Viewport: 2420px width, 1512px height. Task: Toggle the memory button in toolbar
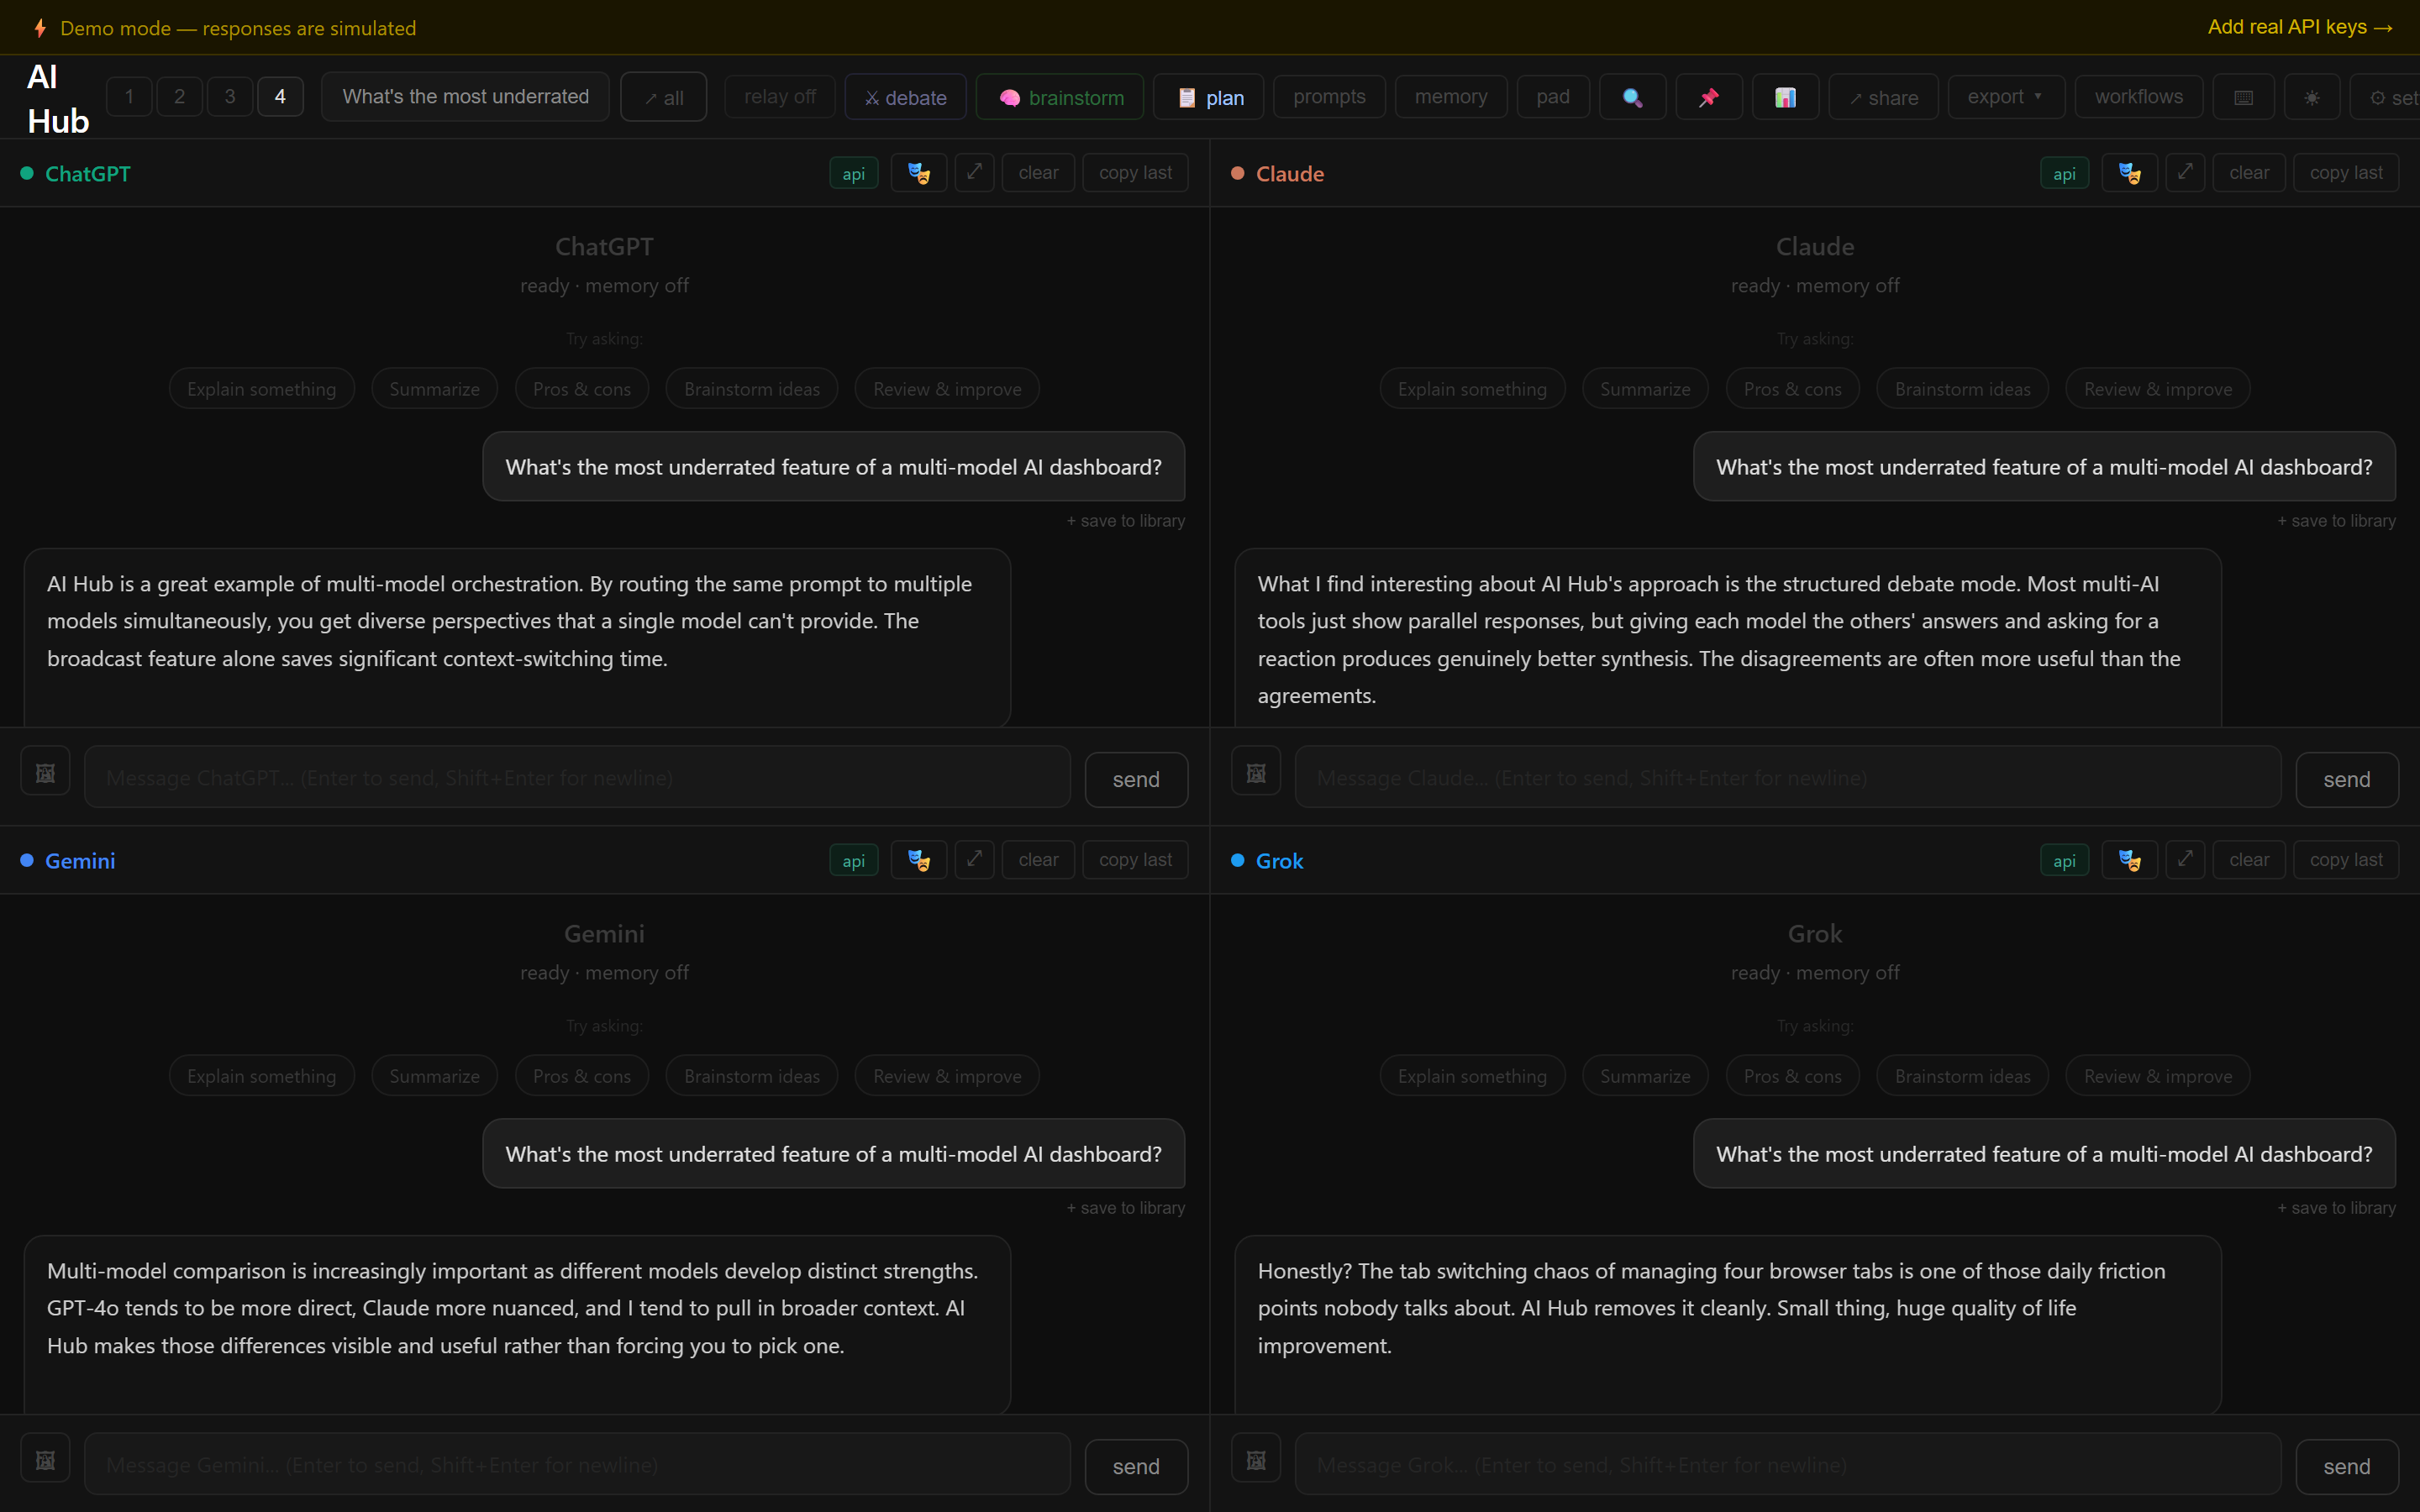1451,97
